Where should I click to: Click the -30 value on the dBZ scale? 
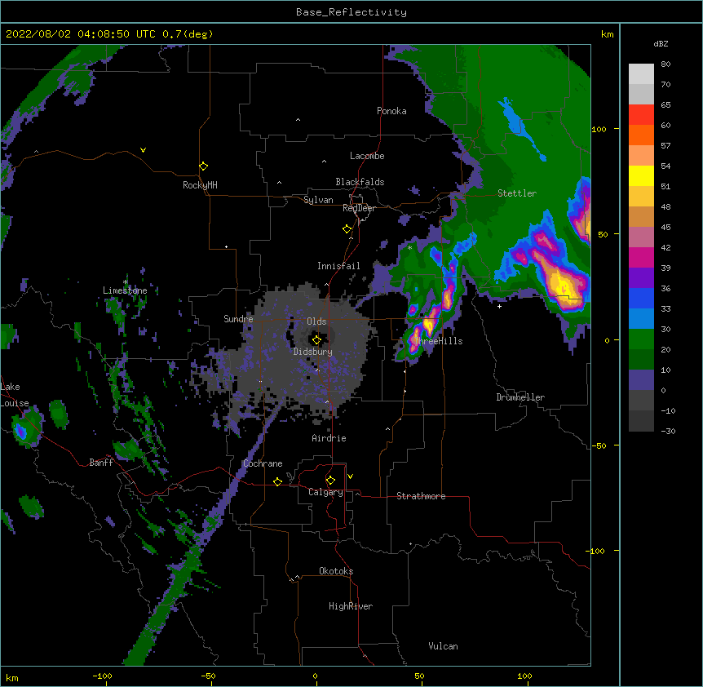668,431
